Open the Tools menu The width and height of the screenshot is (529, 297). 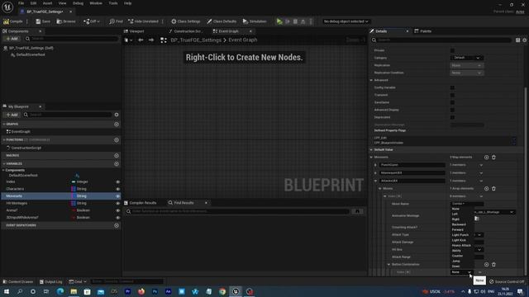[113, 3]
